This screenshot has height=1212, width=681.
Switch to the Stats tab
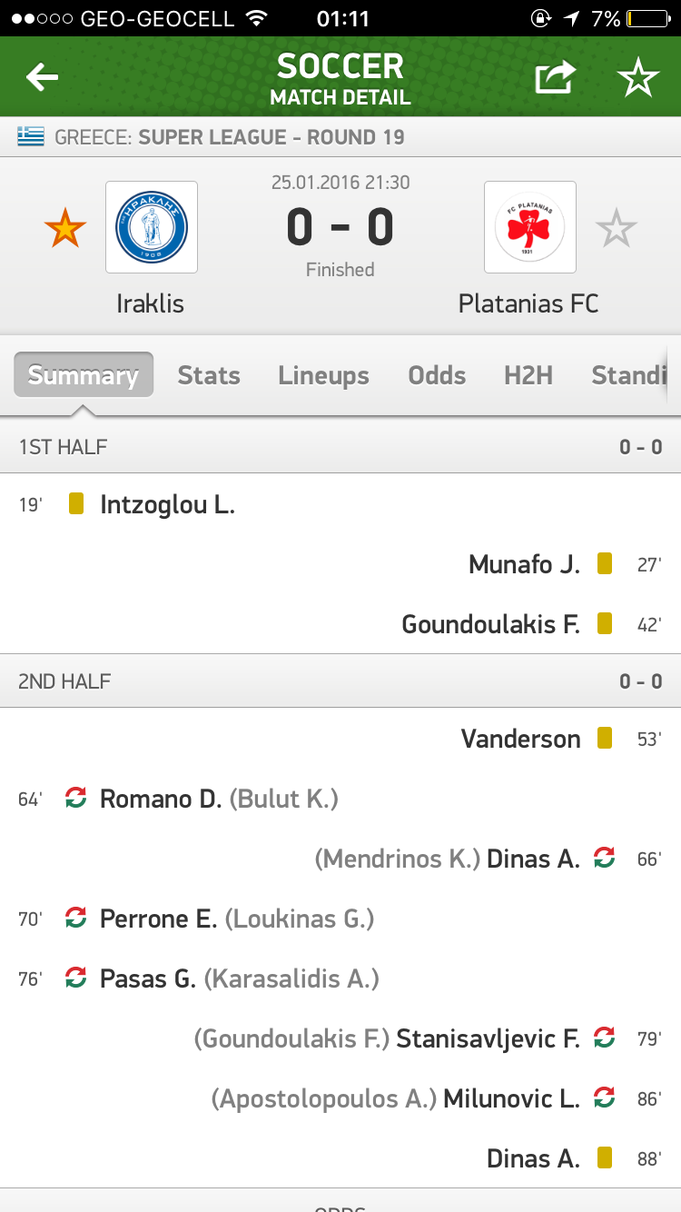coord(209,375)
